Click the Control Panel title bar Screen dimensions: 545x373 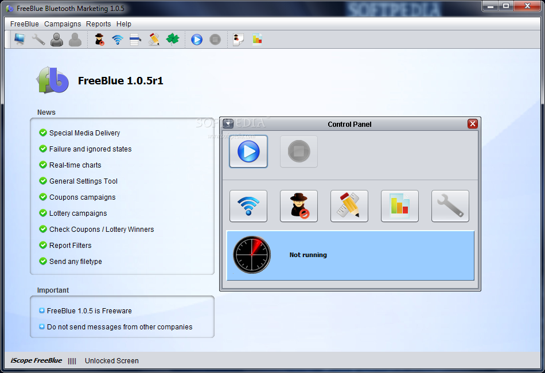point(349,124)
